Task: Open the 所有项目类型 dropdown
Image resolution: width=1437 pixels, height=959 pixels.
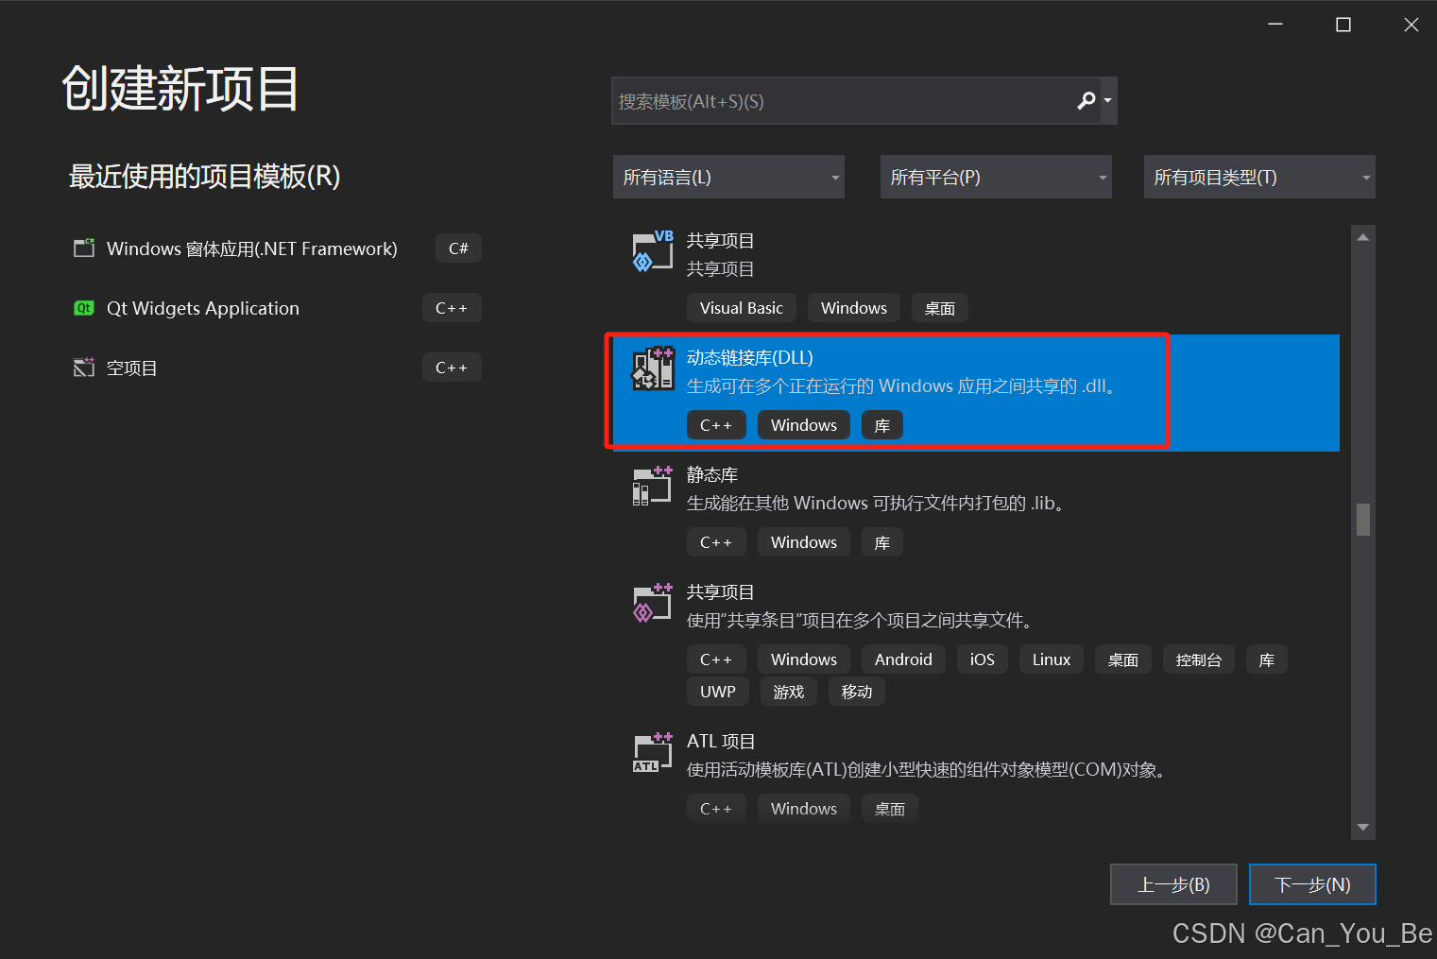Action: point(1258,177)
